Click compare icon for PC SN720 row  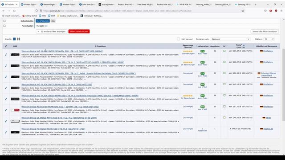click(x=6, y=132)
